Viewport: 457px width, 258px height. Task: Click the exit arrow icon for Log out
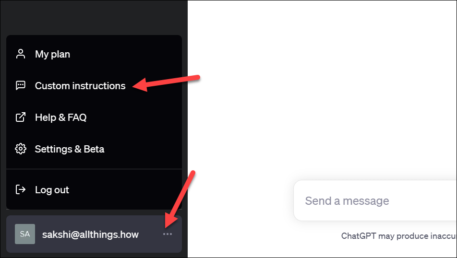pyautogui.click(x=20, y=189)
